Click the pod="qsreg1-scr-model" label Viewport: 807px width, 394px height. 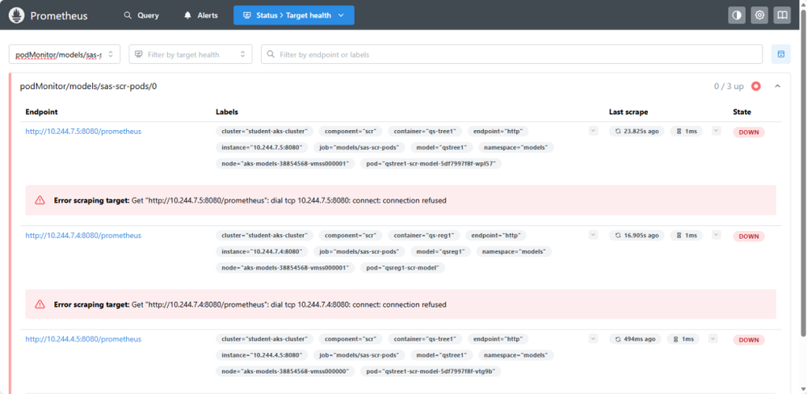pos(402,268)
